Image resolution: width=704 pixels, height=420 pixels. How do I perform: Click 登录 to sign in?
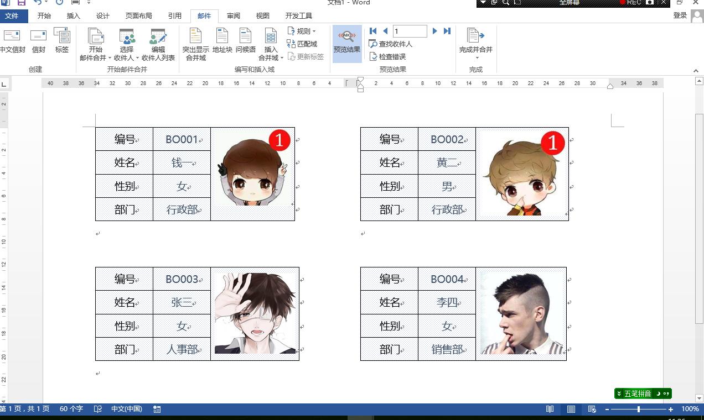pyautogui.click(x=680, y=15)
